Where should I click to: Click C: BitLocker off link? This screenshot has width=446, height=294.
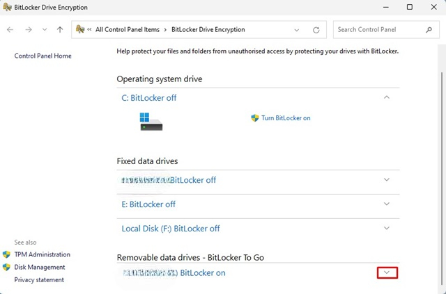[148, 98]
